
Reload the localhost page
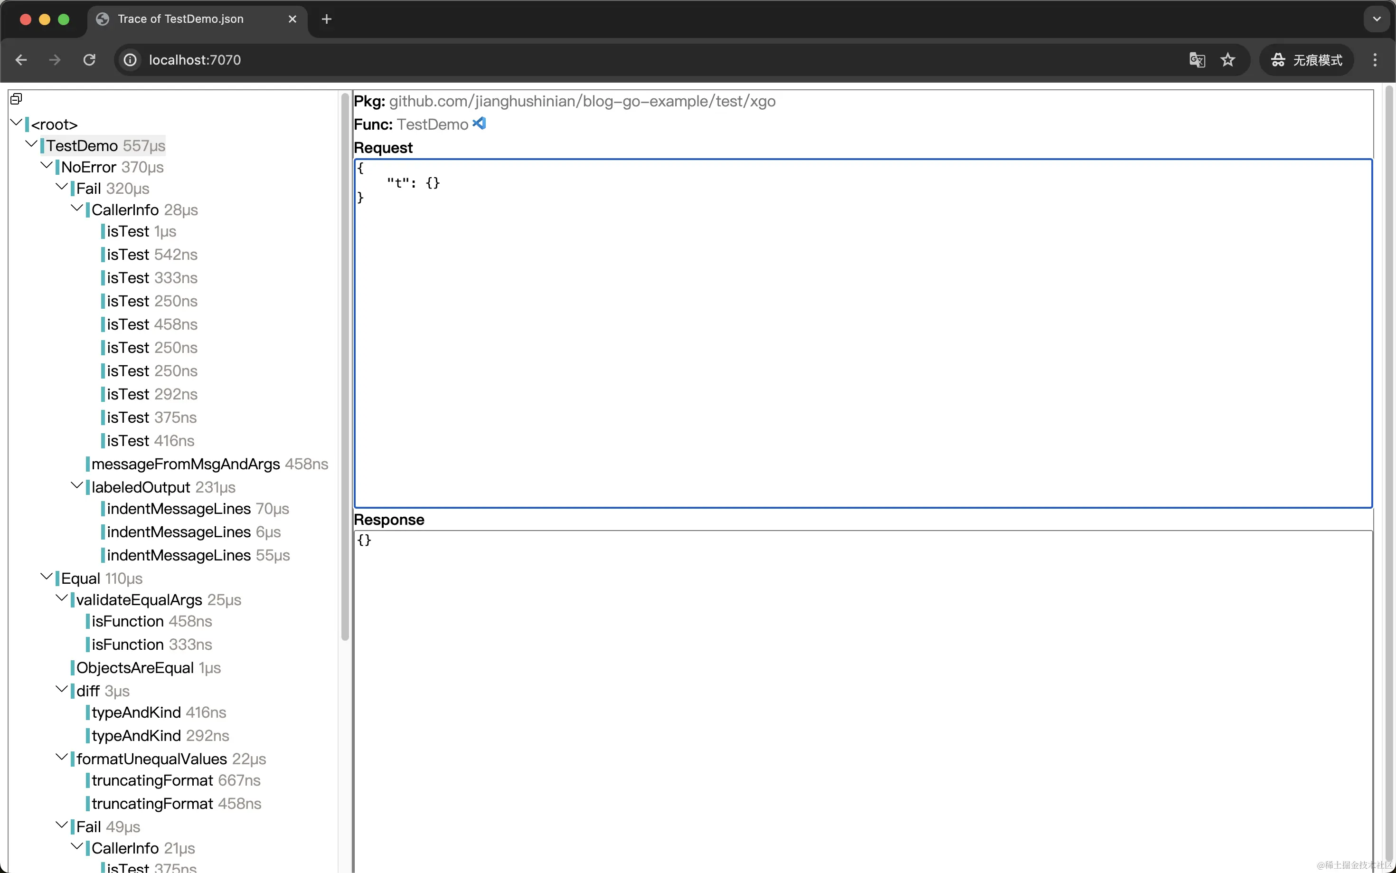coord(89,59)
